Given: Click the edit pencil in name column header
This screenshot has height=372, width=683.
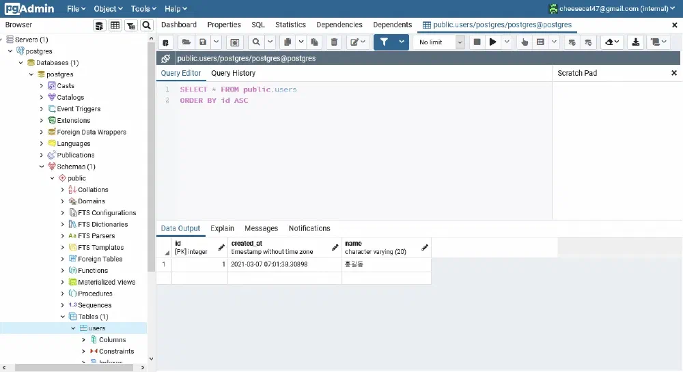Looking at the screenshot, I should tap(425, 248).
